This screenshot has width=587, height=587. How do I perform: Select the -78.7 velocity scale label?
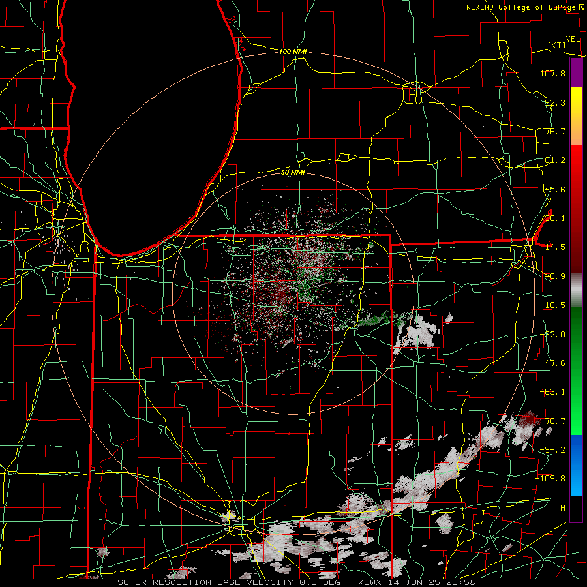click(552, 421)
